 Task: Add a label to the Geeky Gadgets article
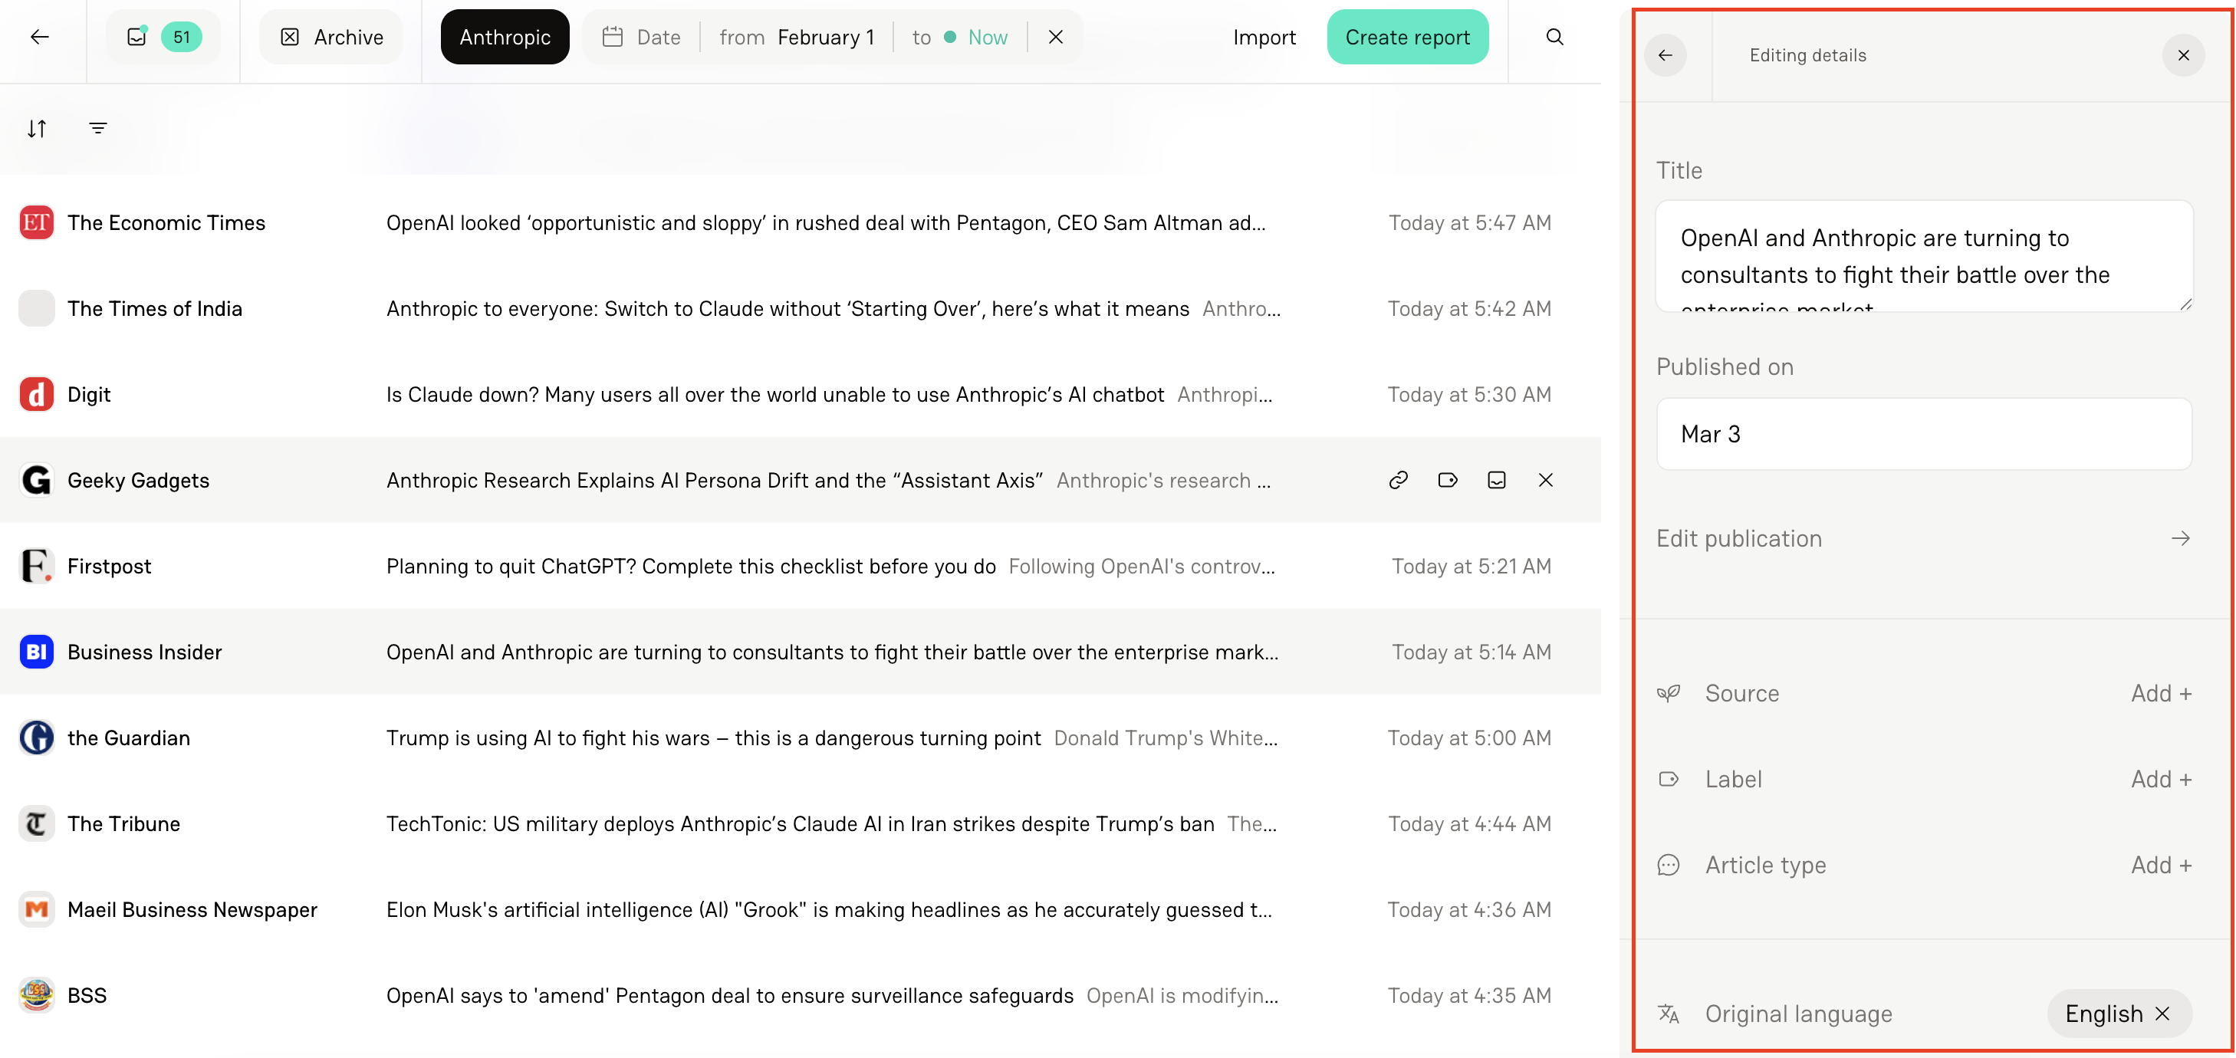point(1447,480)
